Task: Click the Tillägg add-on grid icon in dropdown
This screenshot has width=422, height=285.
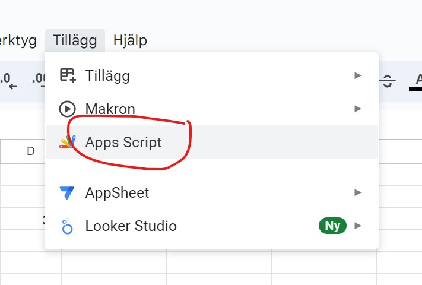Action: click(x=67, y=75)
